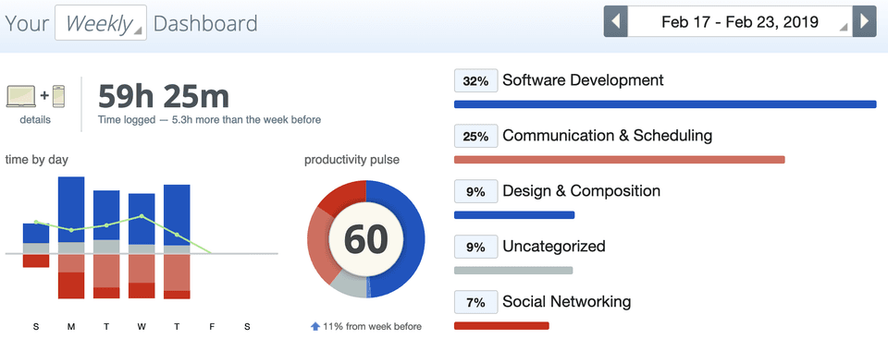Click the blue Software Development progress bar
The image size is (888, 351).
coord(665,104)
